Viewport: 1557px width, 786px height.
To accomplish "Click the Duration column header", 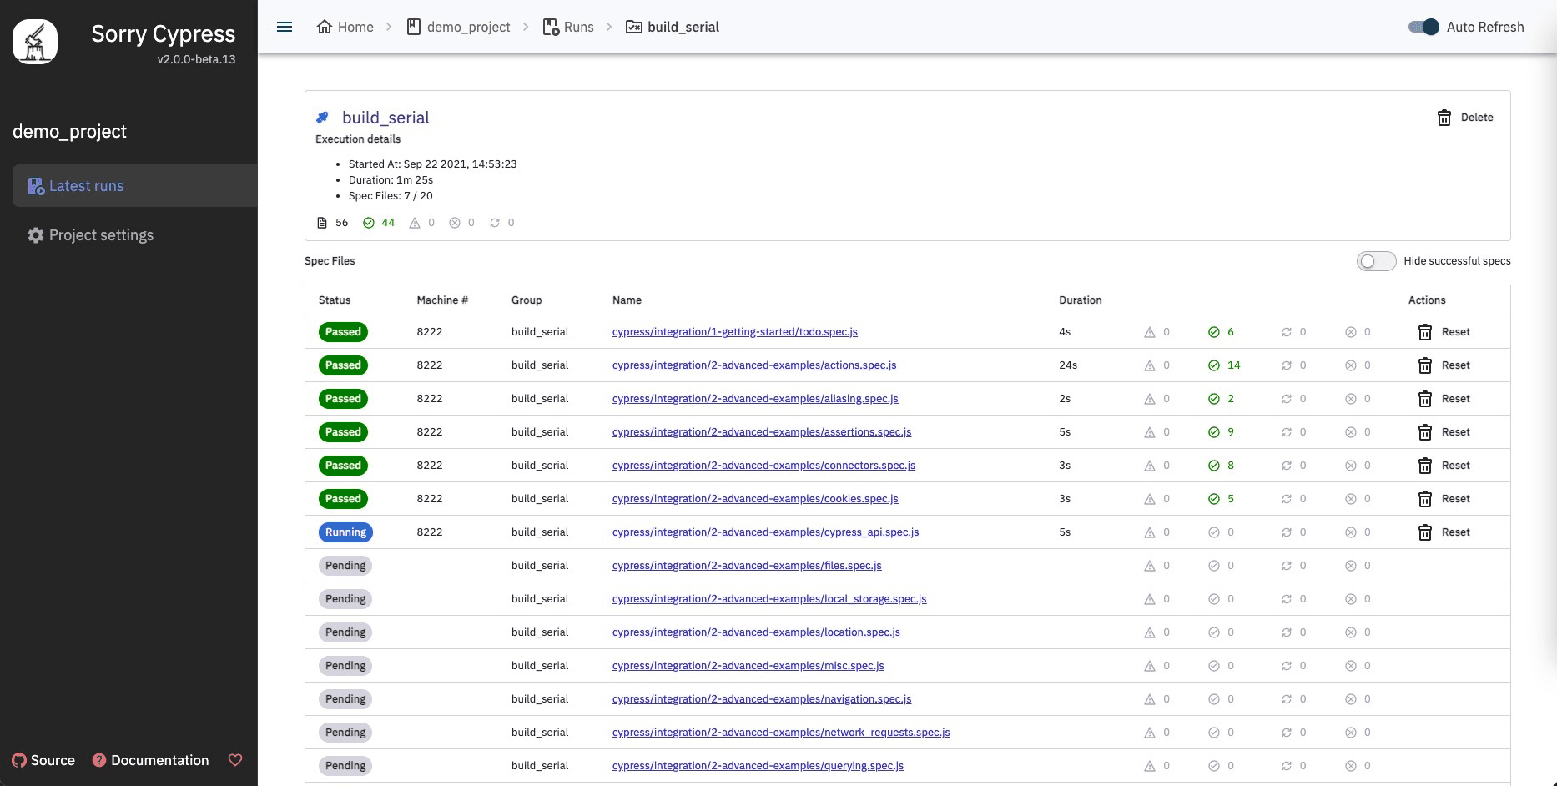I will (1080, 300).
